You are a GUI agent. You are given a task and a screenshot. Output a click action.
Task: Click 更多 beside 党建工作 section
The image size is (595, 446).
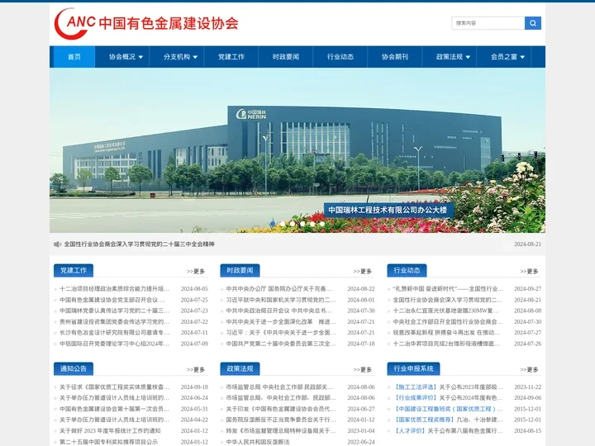point(196,271)
